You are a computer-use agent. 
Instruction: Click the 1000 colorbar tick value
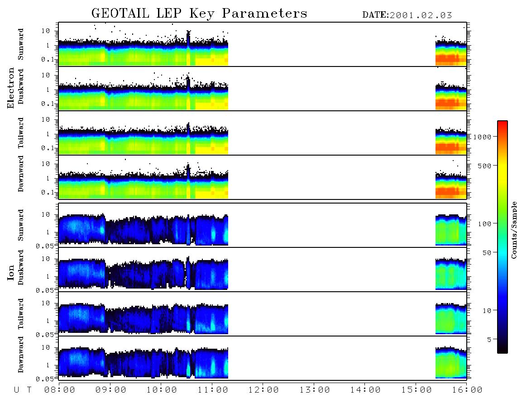(483, 137)
